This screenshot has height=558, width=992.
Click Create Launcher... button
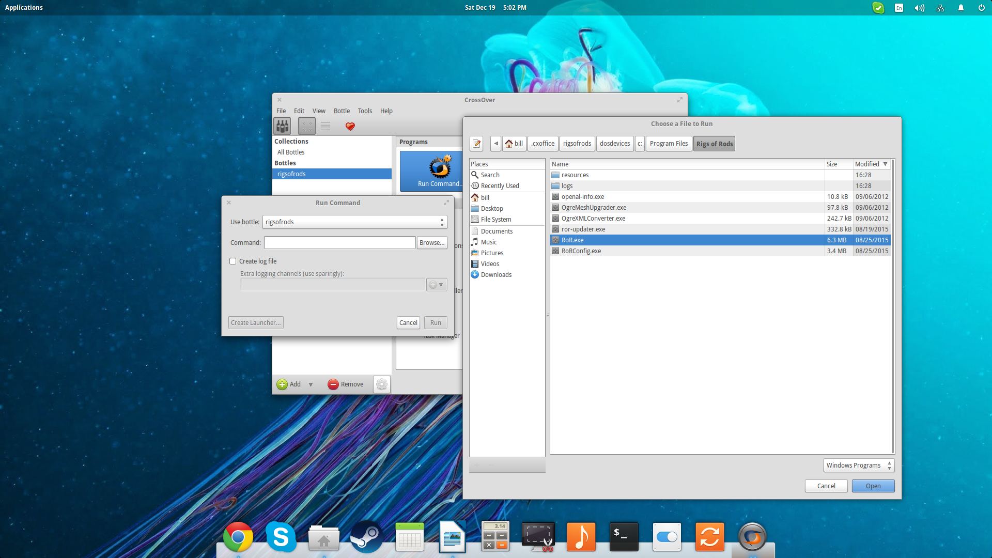(x=256, y=322)
